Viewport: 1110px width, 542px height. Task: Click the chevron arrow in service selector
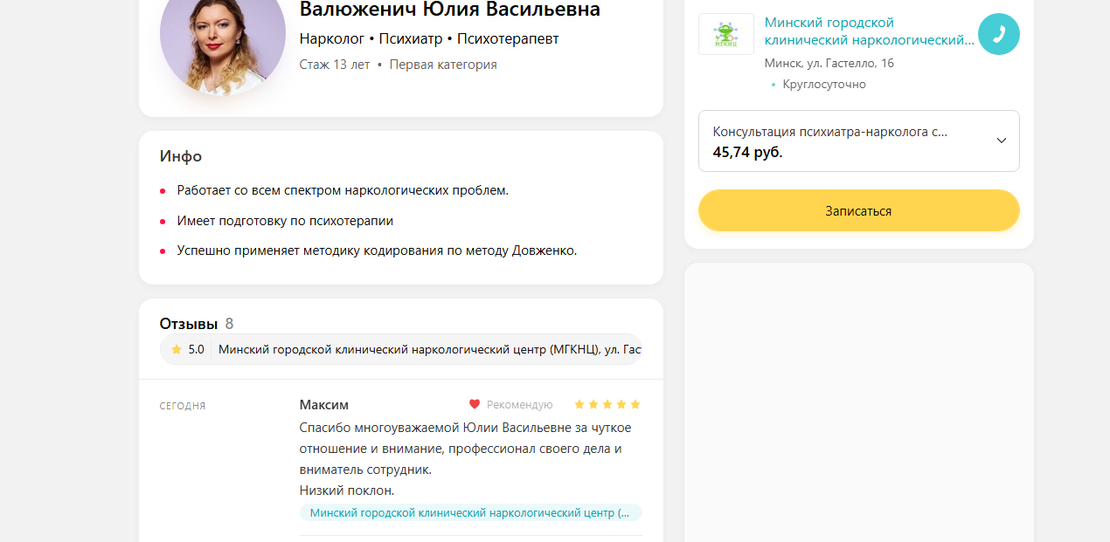[1002, 141]
